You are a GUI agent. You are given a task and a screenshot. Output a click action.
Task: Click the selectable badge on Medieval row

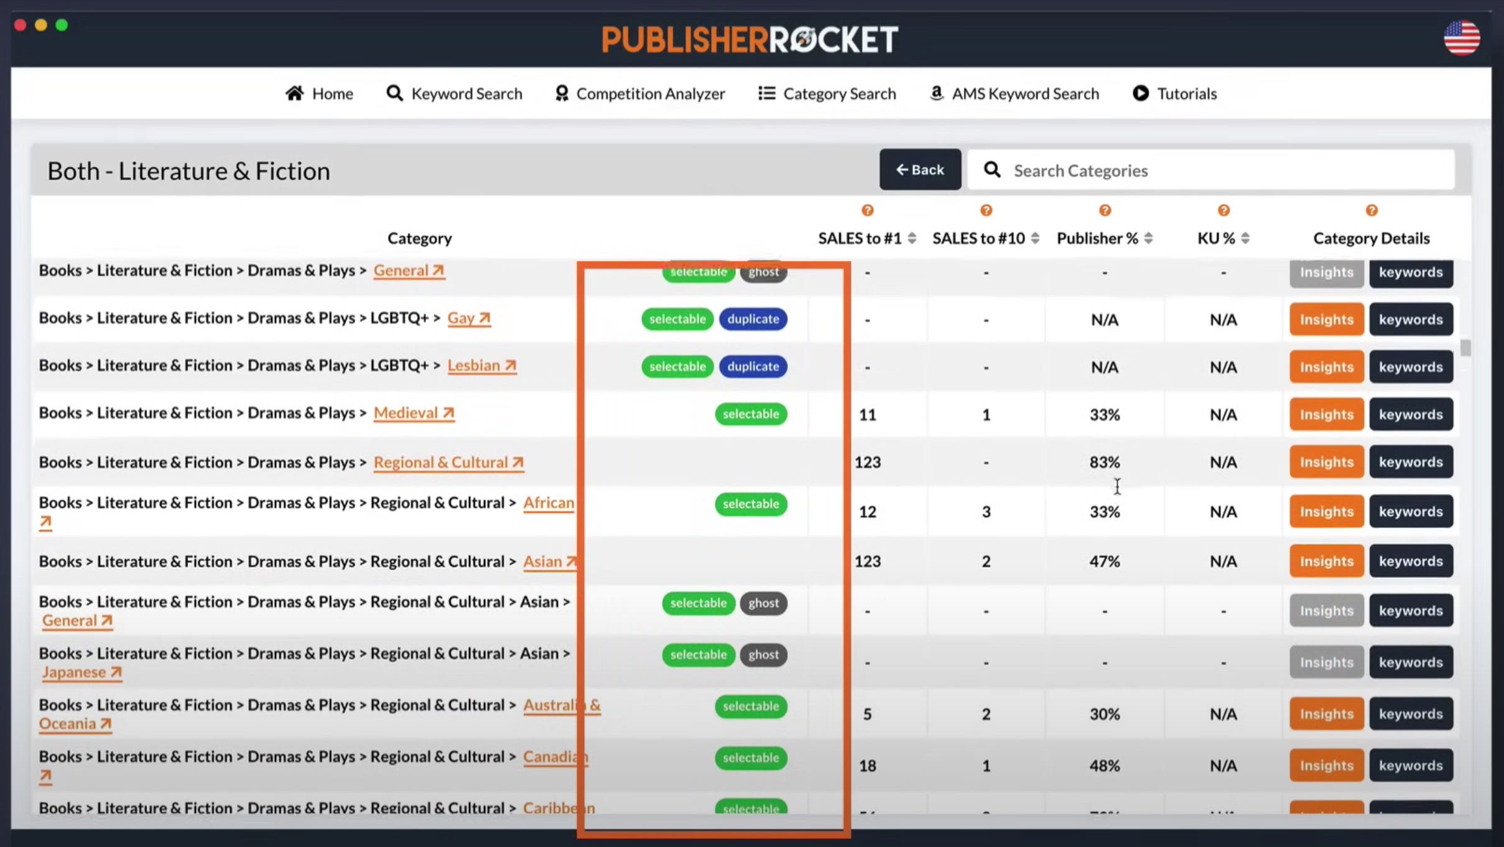[x=751, y=414]
